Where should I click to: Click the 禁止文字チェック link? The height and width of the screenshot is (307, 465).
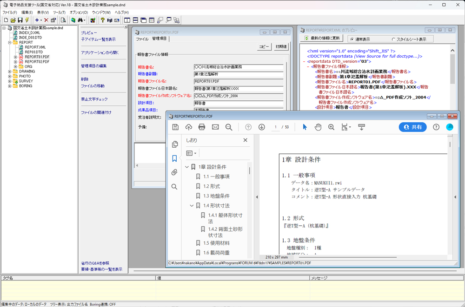(x=94, y=99)
